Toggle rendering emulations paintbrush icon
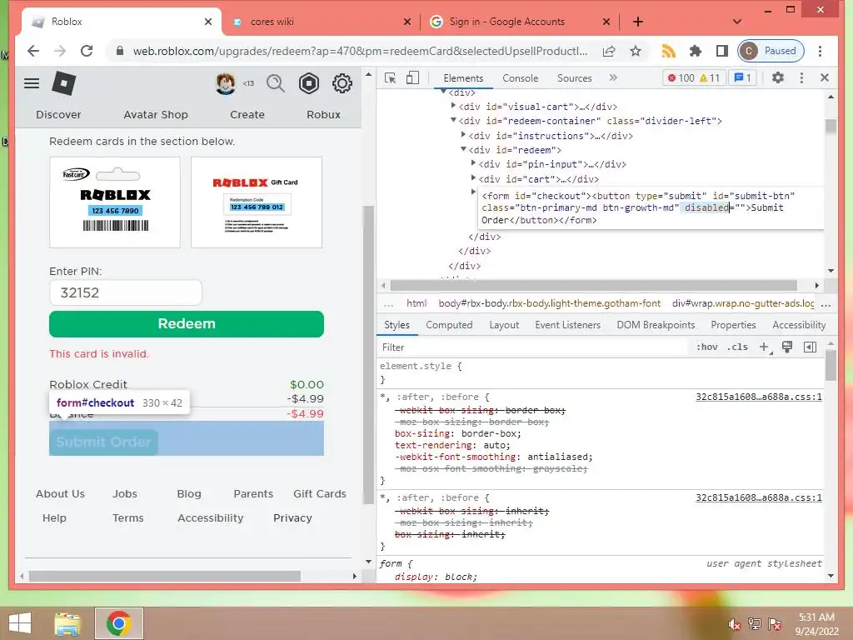The height and width of the screenshot is (640, 853). (x=786, y=347)
